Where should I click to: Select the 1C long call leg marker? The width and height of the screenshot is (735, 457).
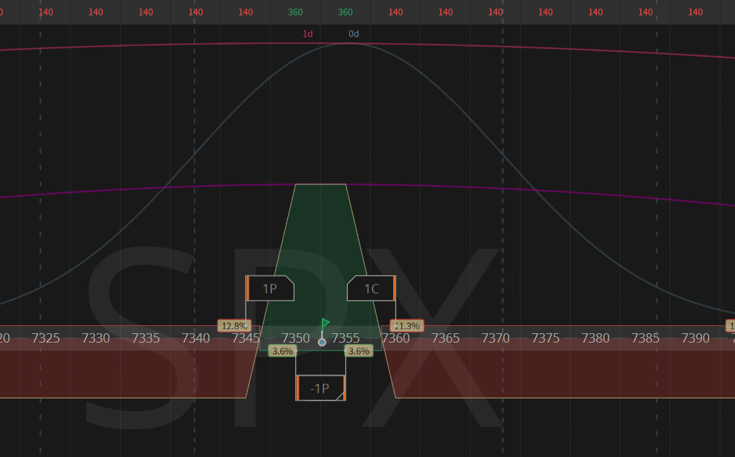pyautogui.click(x=371, y=288)
